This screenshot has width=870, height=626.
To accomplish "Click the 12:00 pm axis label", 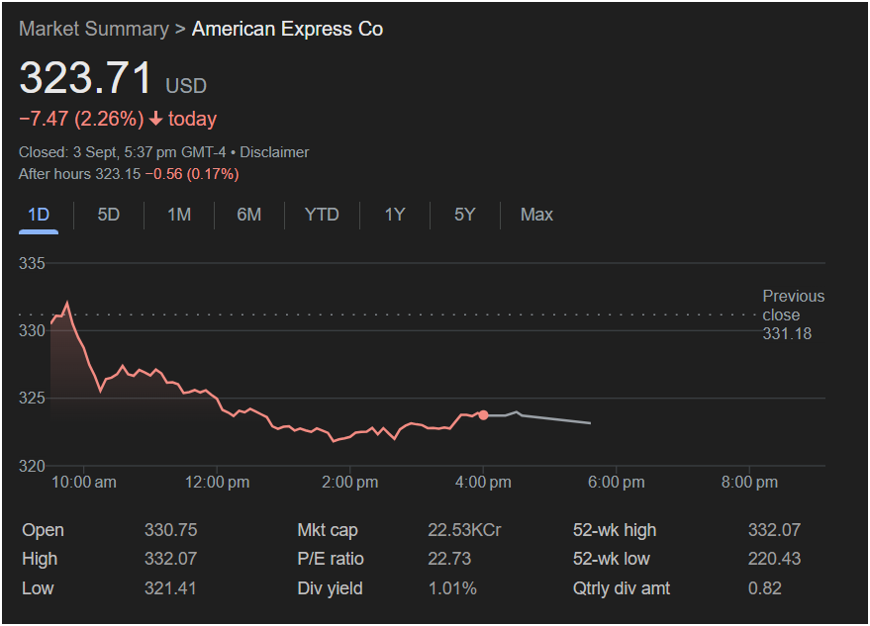I will tap(217, 483).
